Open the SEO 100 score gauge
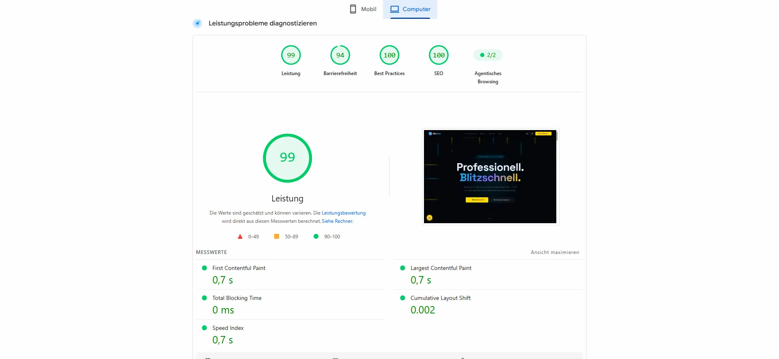 pyautogui.click(x=439, y=55)
